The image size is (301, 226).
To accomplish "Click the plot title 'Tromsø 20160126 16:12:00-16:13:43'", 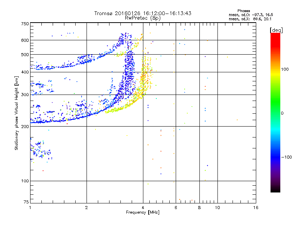I will coord(143,13).
